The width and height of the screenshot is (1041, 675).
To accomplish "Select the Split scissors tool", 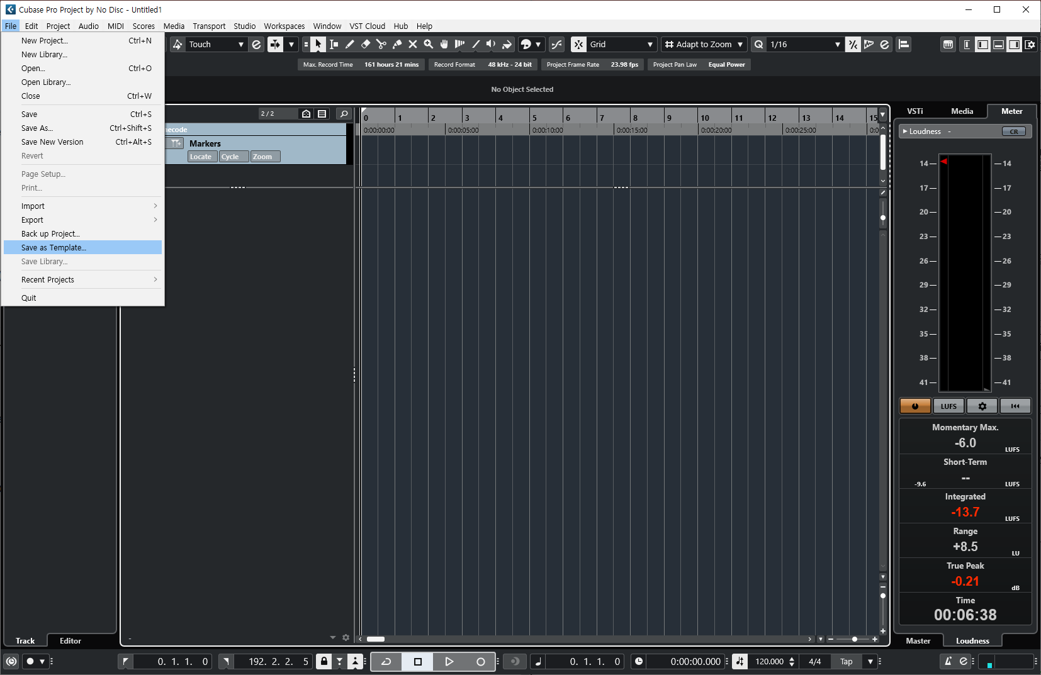I will (x=381, y=44).
